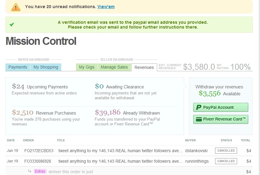Click the TITLE column header
Image resolution: width=260 pixels, height=175 pixels.
[x=61, y=140]
